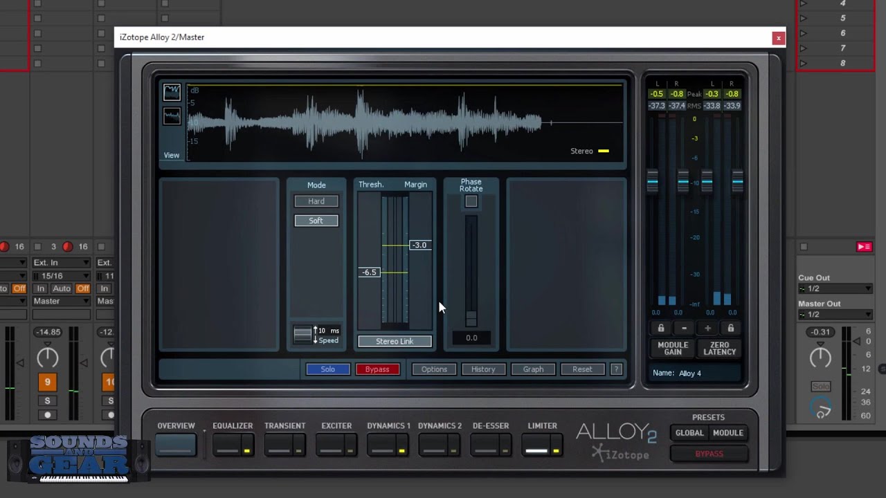Toggle track 9 activator button
This screenshot has height=498, width=886.
(47, 382)
